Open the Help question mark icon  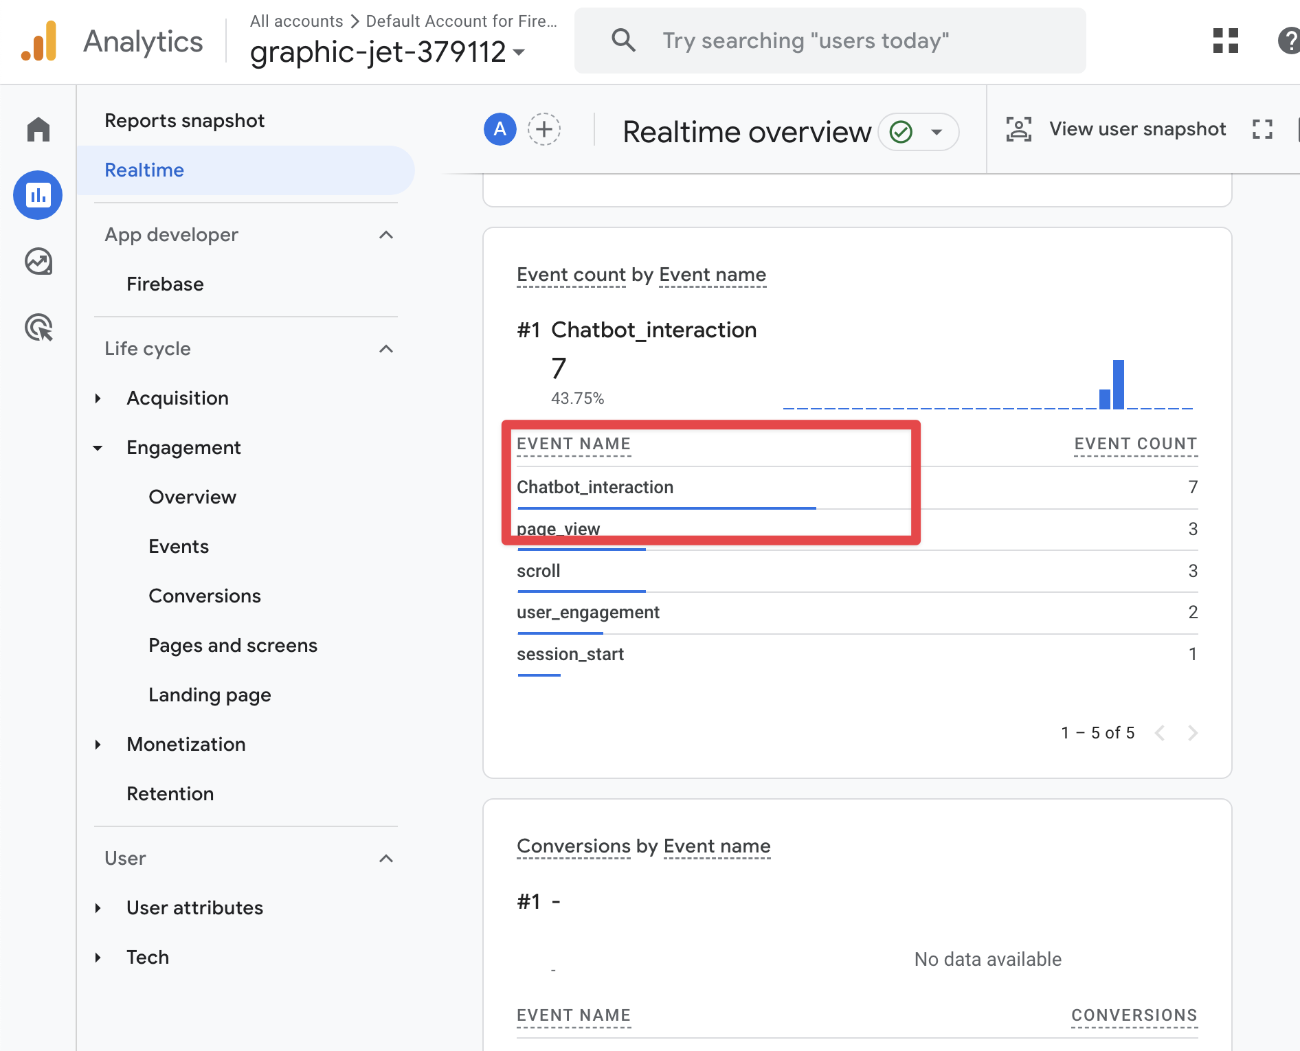click(1289, 41)
